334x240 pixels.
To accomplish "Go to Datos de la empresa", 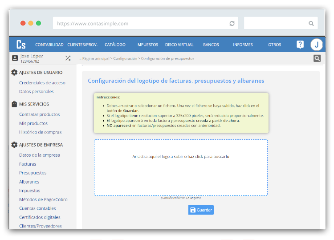I will click(x=40, y=155).
